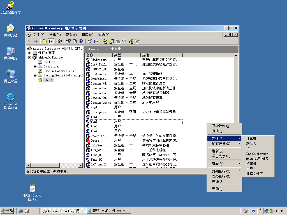Click 导出列表(L)... in the context menu
Viewport: 287px width, 215px height.
224,156
